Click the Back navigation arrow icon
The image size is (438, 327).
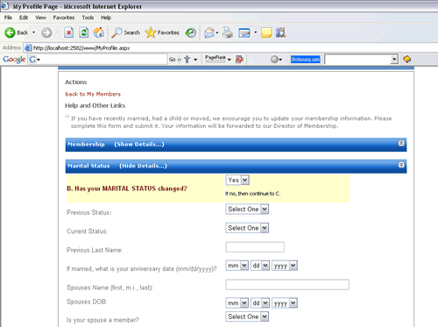(x=10, y=32)
